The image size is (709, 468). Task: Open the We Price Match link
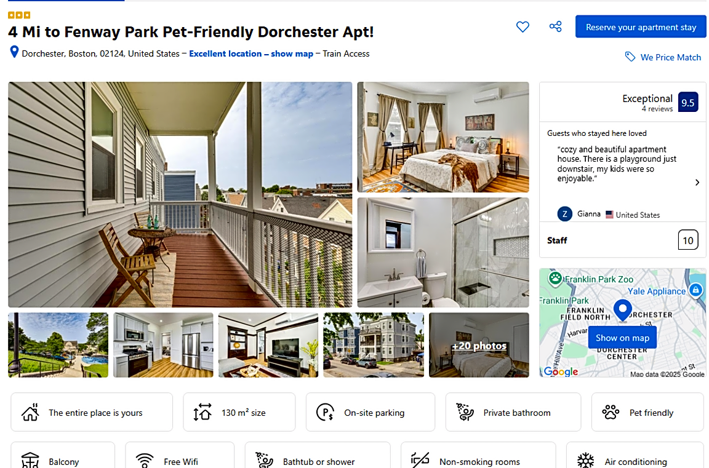point(671,57)
